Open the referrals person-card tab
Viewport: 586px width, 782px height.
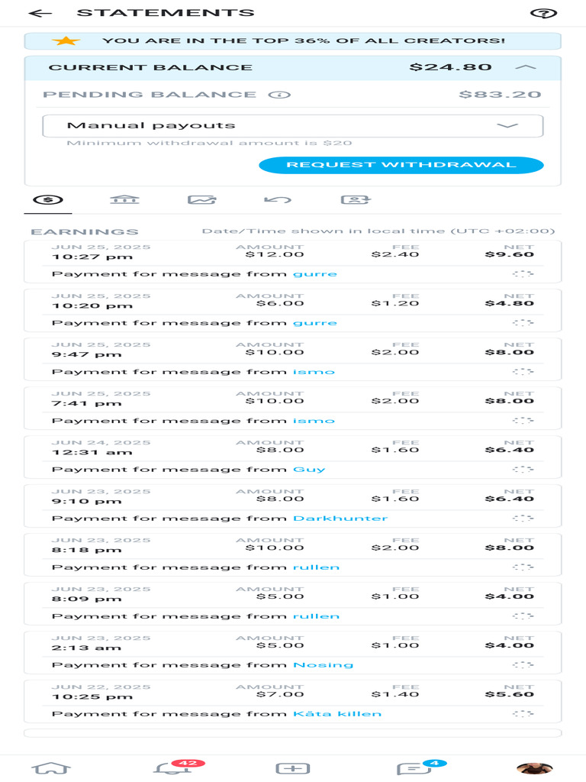click(356, 200)
